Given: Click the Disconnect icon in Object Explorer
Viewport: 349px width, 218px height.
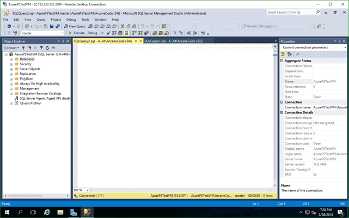Looking at the screenshot, I should pos(29,48).
